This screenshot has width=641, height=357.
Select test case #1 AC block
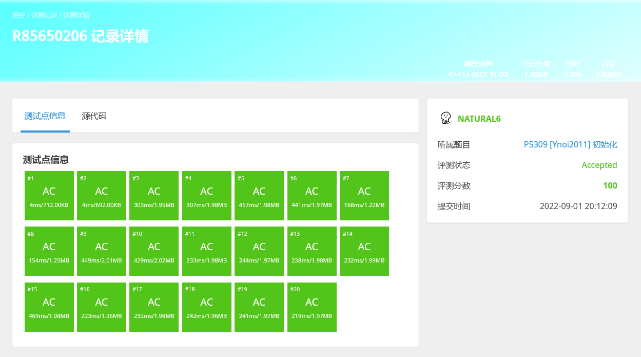coord(49,196)
